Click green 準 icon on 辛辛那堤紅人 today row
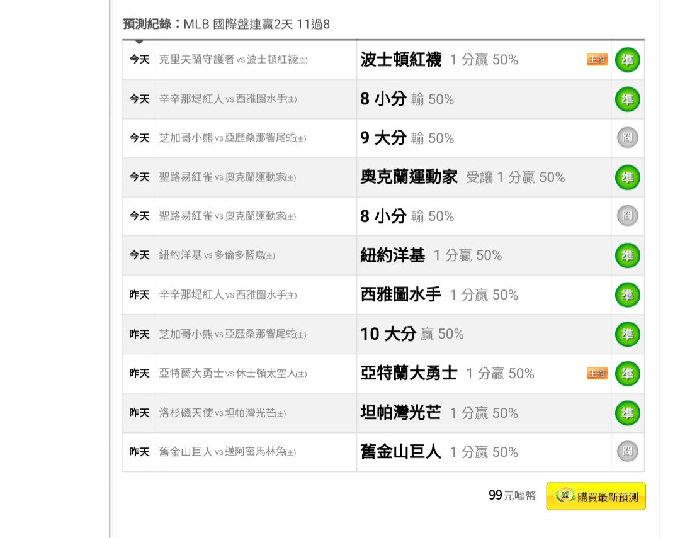The width and height of the screenshot is (680, 538). pos(627,99)
